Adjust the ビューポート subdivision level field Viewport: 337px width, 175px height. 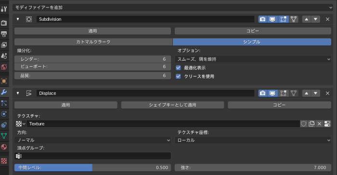(x=92, y=67)
